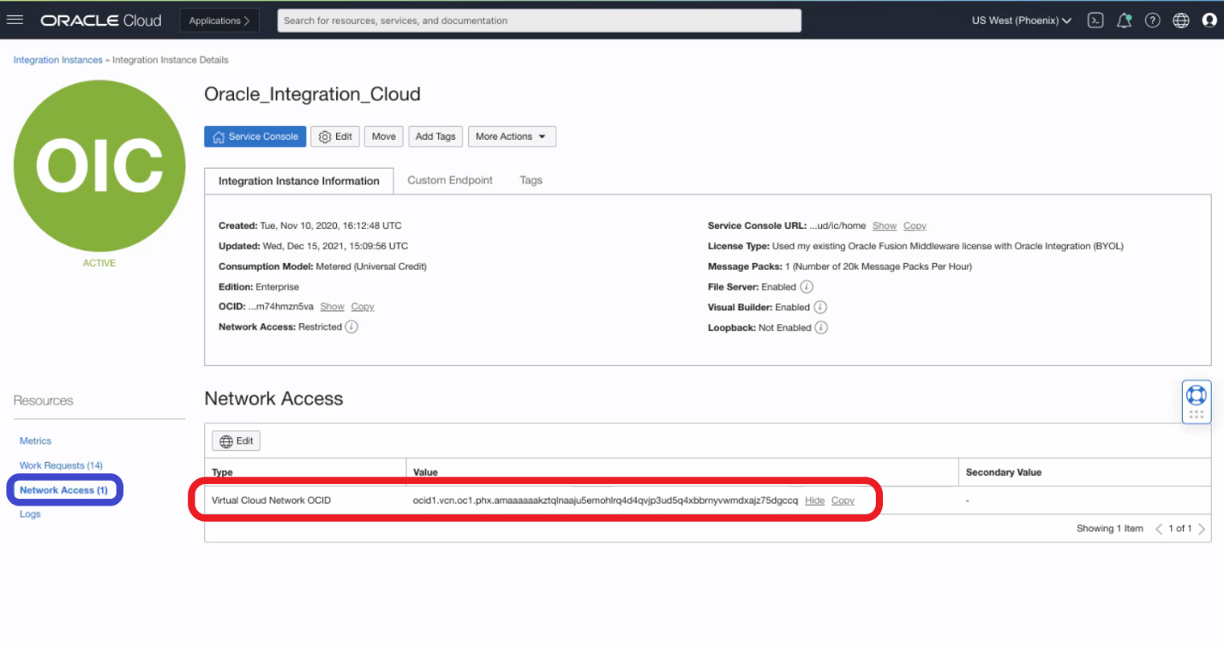Show Visual Builder info tooltip icon
This screenshot has width=1224, height=647.
pyautogui.click(x=819, y=307)
